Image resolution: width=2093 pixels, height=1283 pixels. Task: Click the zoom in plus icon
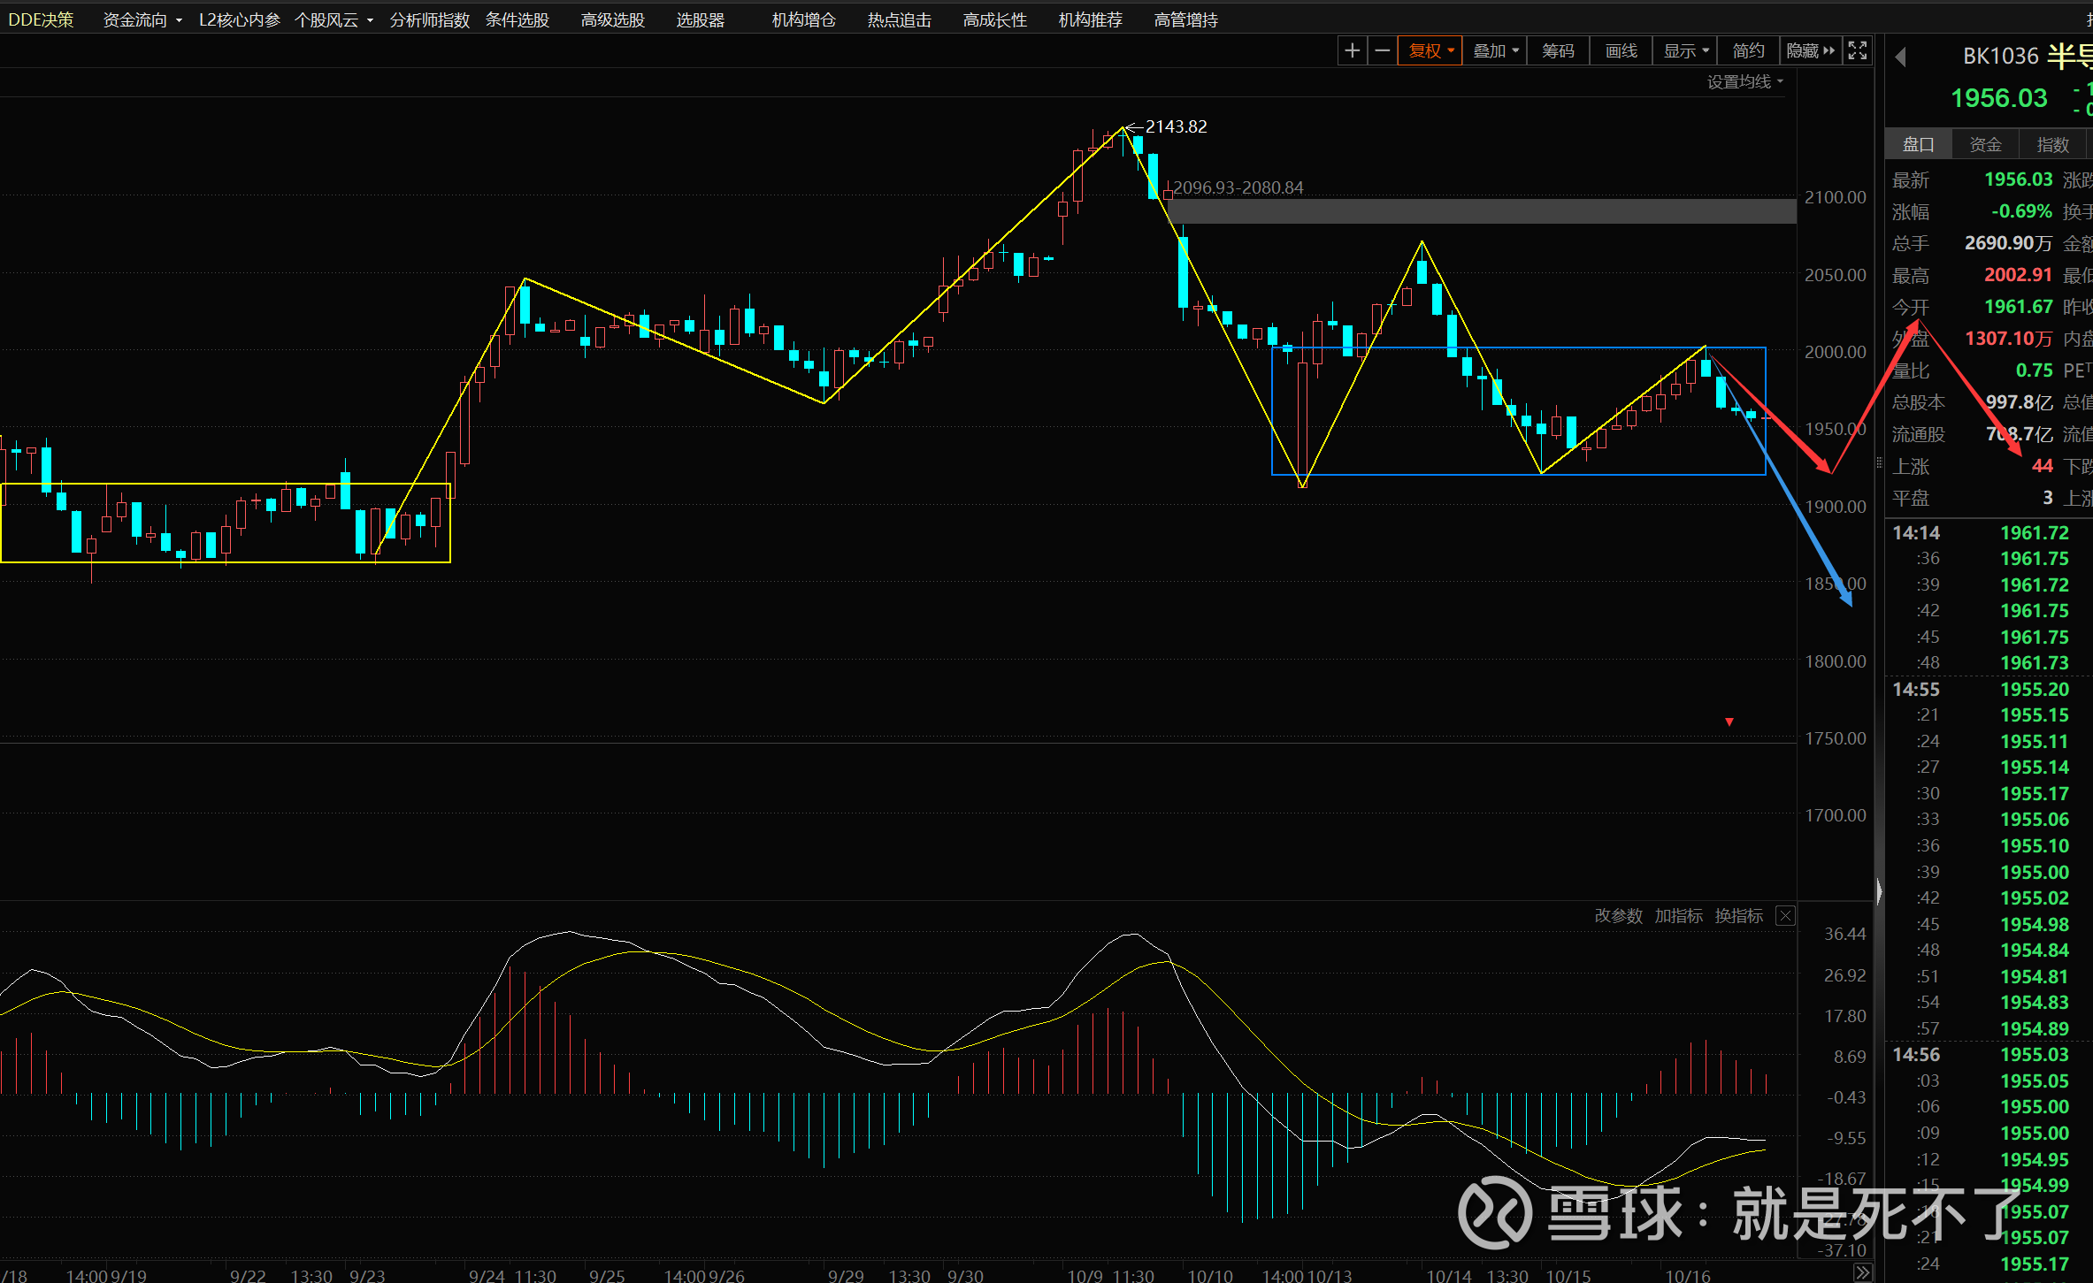[1352, 51]
